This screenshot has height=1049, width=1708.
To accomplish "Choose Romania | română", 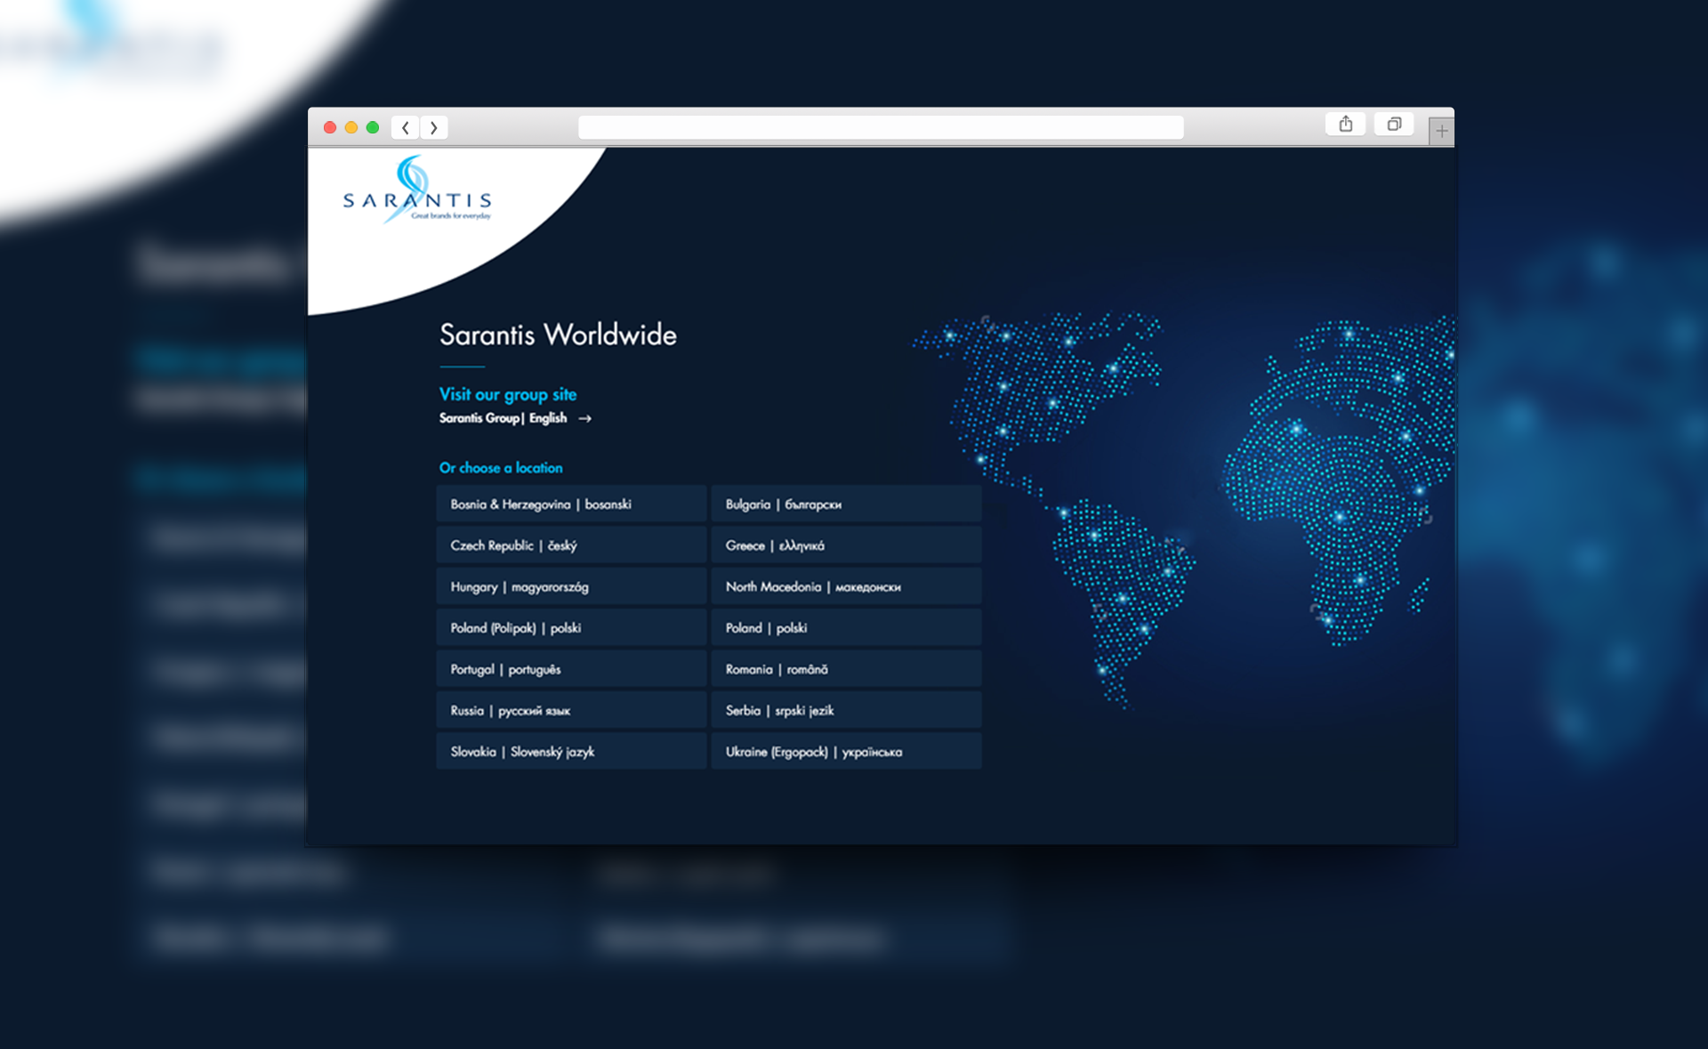I will click(x=846, y=669).
